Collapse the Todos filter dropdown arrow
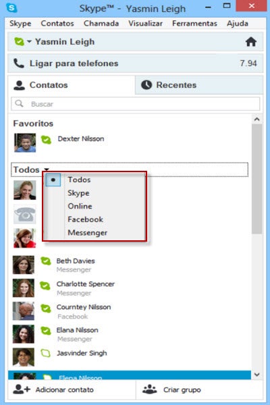This screenshot has width=270, height=405. coord(47,169)
